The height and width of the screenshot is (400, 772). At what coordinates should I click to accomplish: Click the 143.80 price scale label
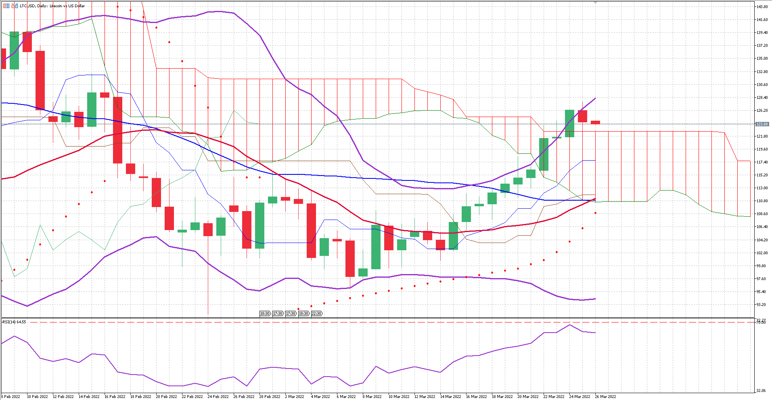pos(762,7)
